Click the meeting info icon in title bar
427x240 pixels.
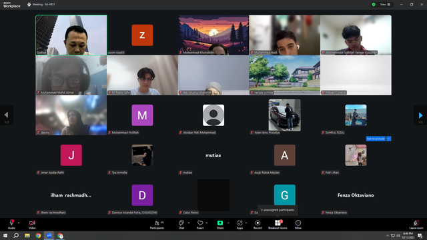coord(29,5)
